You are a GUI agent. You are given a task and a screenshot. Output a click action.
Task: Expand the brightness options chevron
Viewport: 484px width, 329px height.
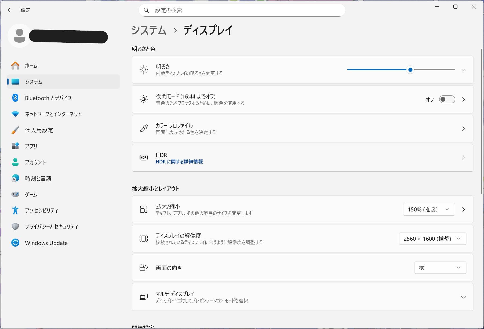(x=463, y=70)
